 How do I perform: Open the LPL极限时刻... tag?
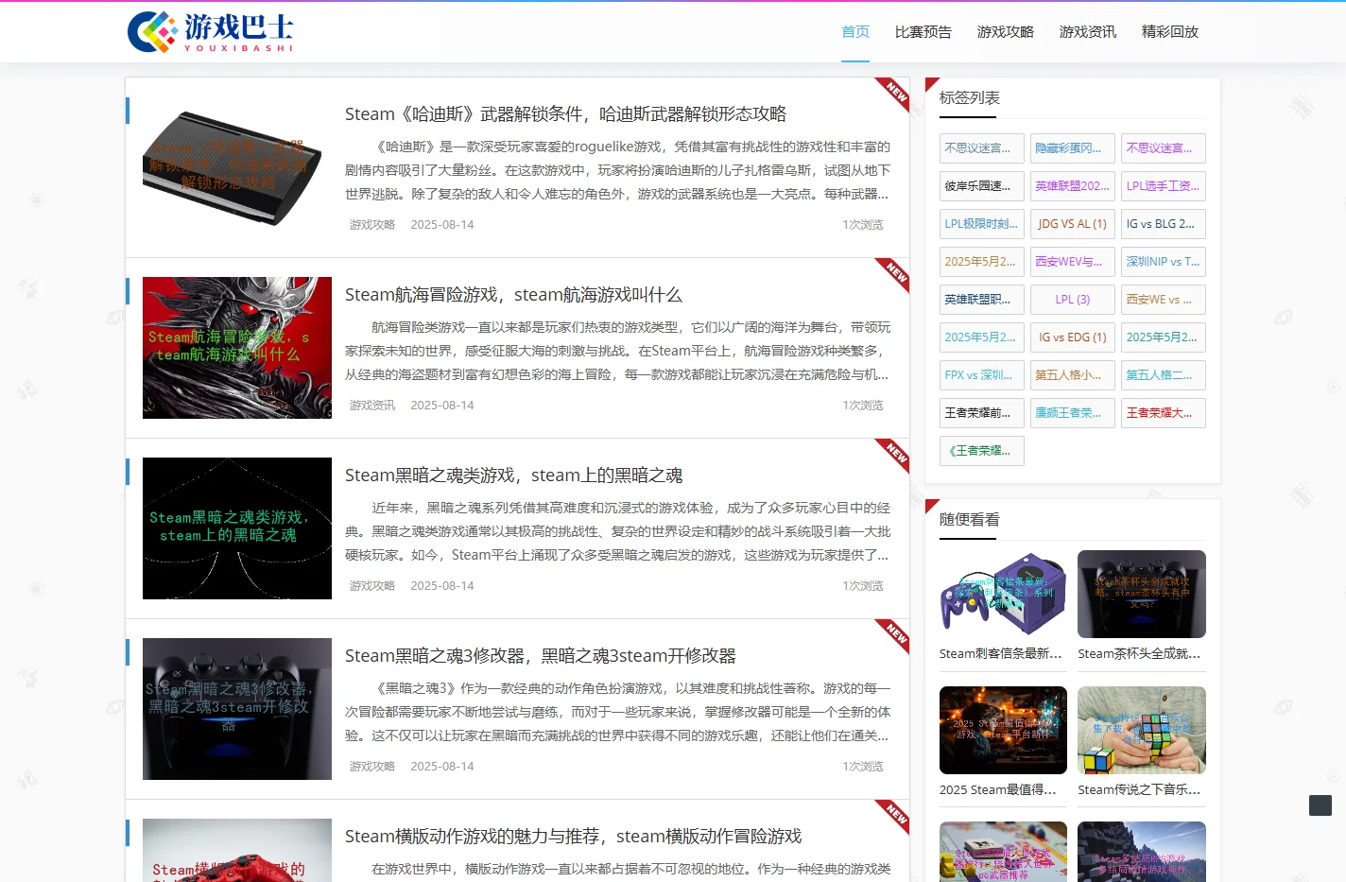pyautogui.click(x=982, y=224)
